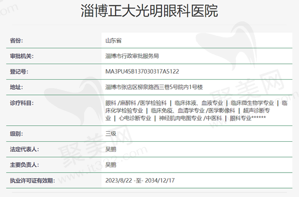299x197 pixels.
Task: Select the 主要负责人 label
Action: pos(24,165)
